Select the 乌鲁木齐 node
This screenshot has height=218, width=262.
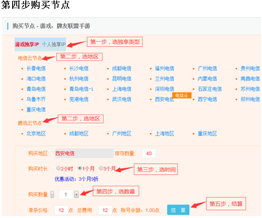[x=36, y=99]
